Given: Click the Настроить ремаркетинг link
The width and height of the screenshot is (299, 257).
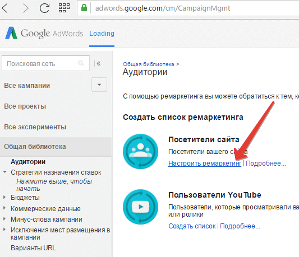Looking at the screenshot, I should point(205,163).
